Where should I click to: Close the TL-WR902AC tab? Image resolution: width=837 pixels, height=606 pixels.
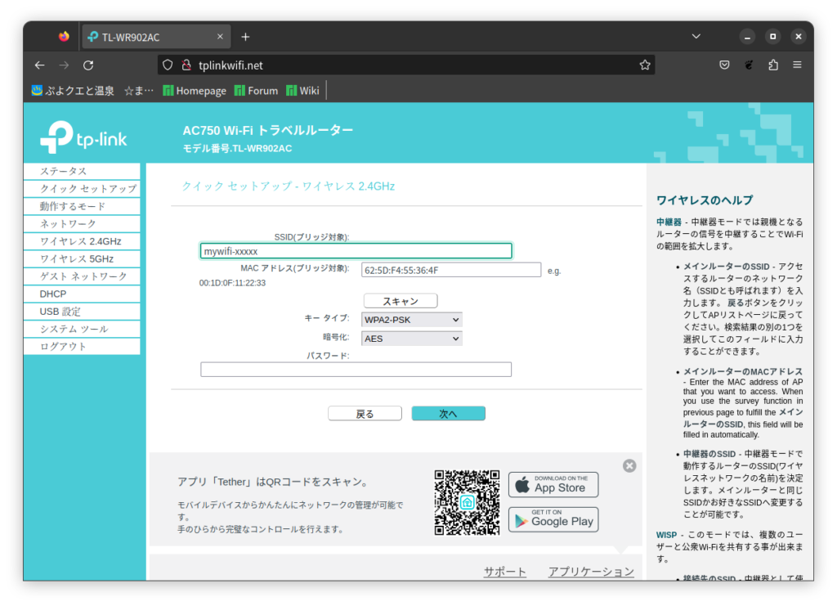click(220, 36)
